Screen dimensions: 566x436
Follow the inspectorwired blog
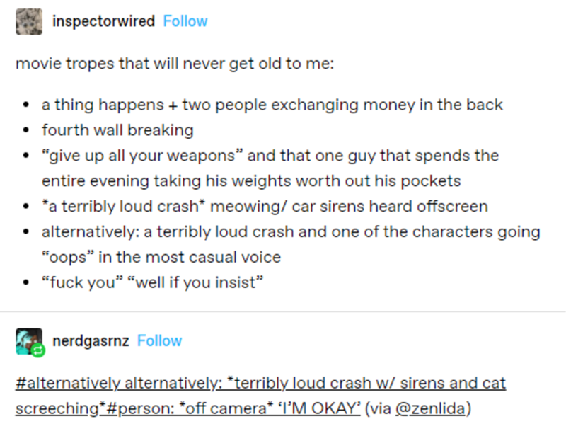(x=185, y=21)
